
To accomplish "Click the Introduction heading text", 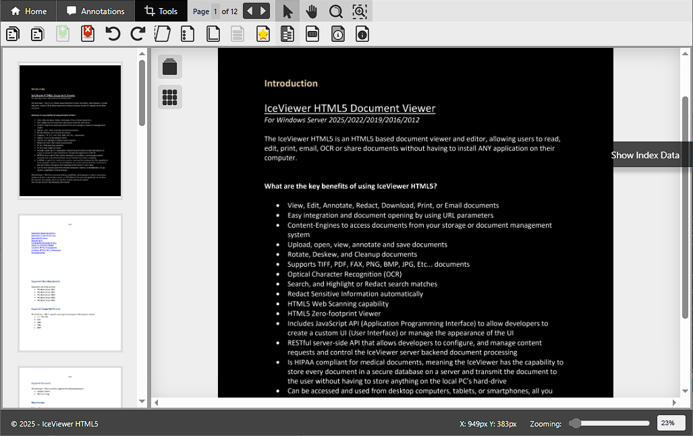I will pos(291,84).
